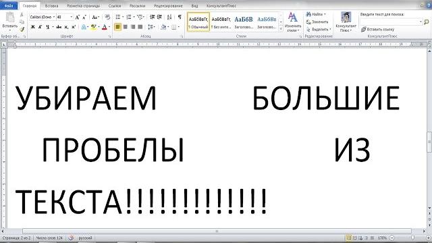Viewport: 432px width, 243px height.
Task: Switch to the Рецензирование tab
Action: click(x=168, y=5)
